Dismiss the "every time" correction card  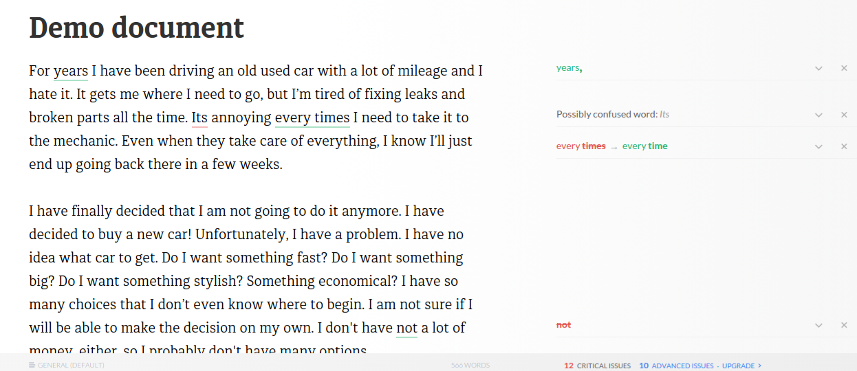(844, 146)
